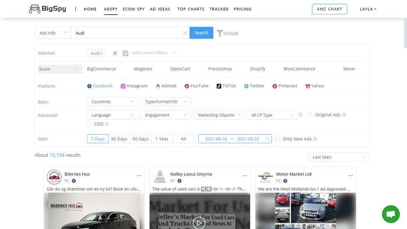
Task: Open the Type/Format/HD dropdown
Action: [165, 101]
